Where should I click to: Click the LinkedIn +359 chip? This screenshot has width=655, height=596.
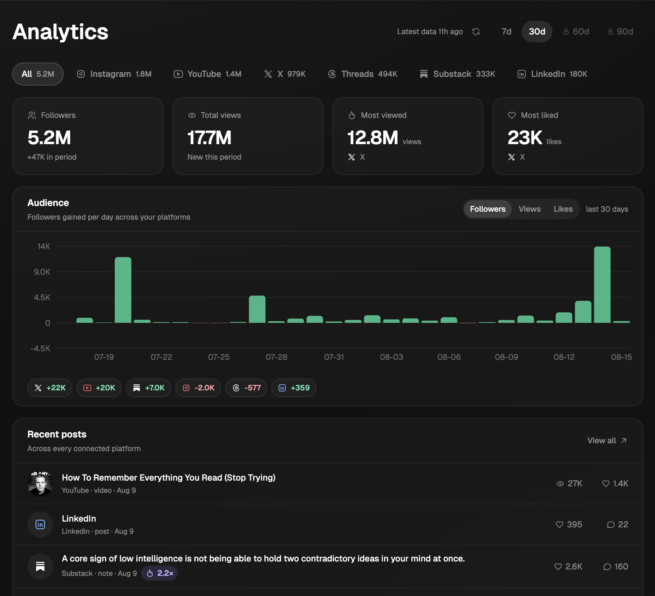(294, 388)
